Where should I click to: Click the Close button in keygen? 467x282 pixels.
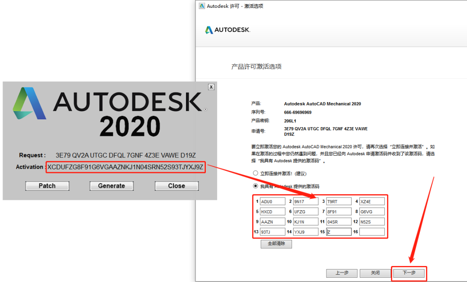coord(176,186)
